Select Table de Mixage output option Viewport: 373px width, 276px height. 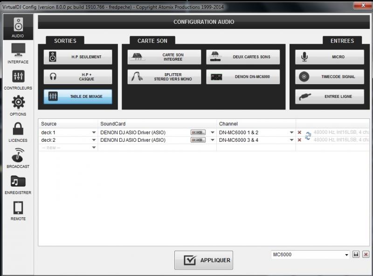click(78, 97)
